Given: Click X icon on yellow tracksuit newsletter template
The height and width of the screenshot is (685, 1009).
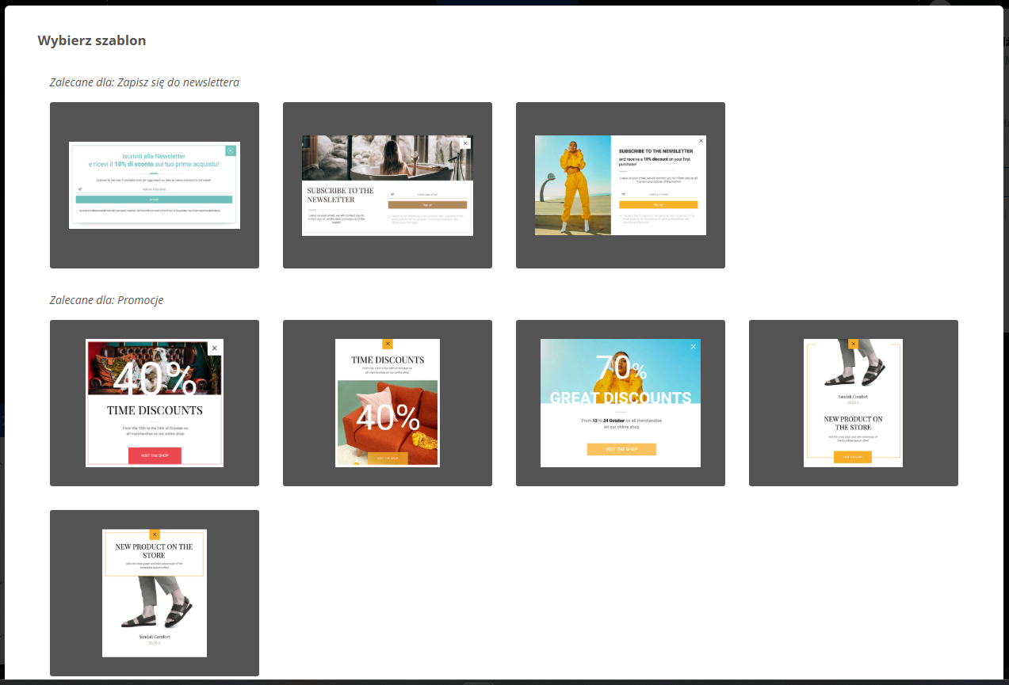Looking at the screenshot, I should coord(701,141).
